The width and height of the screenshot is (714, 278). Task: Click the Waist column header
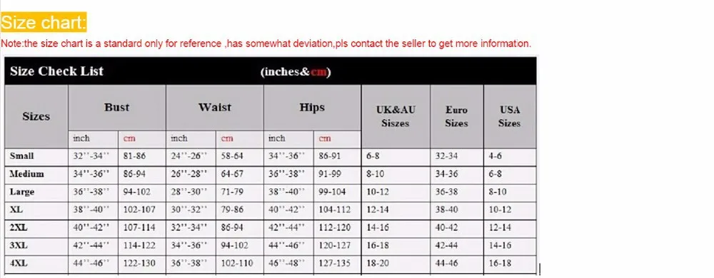214,108
